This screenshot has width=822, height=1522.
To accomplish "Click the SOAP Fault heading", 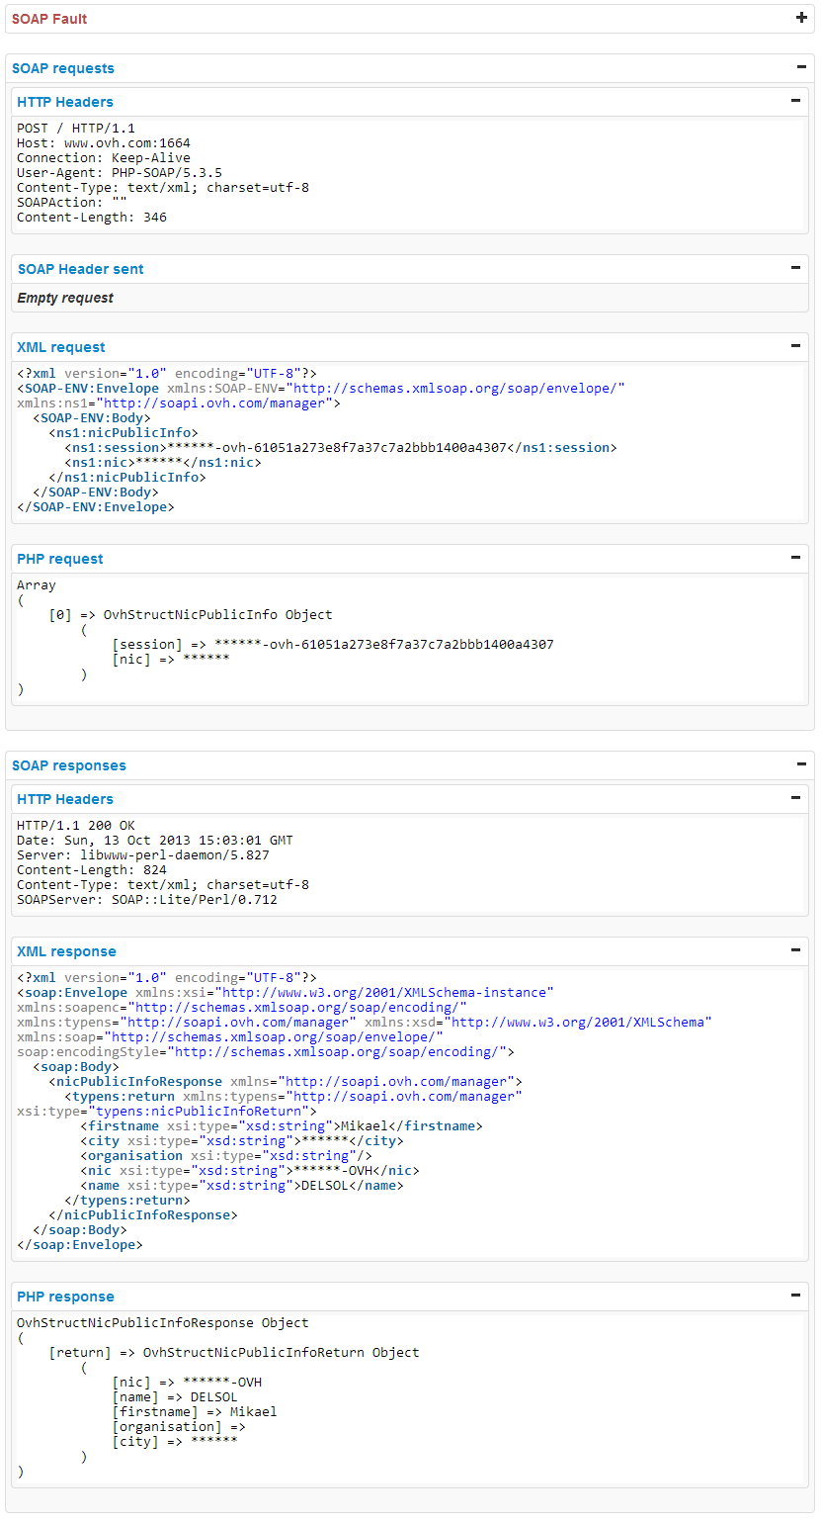I will [49, 19].
